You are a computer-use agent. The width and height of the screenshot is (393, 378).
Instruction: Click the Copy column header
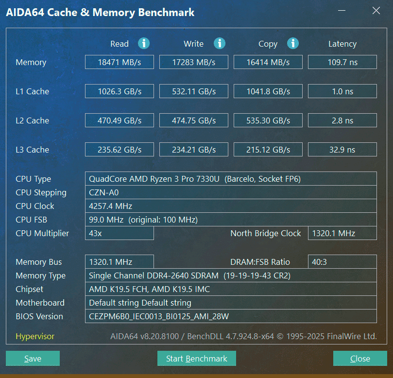[x=268, y=44]
